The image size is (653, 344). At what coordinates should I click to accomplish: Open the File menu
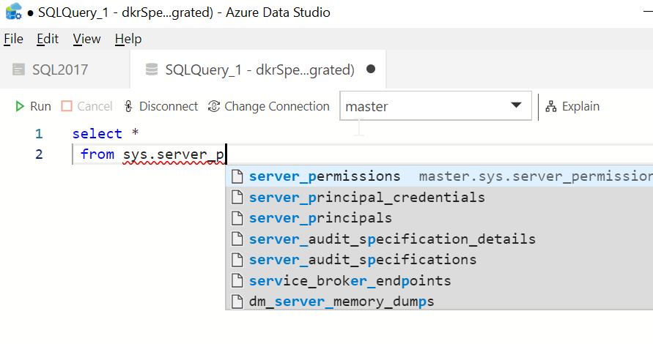pyautogui.click(x=13, y=39)
